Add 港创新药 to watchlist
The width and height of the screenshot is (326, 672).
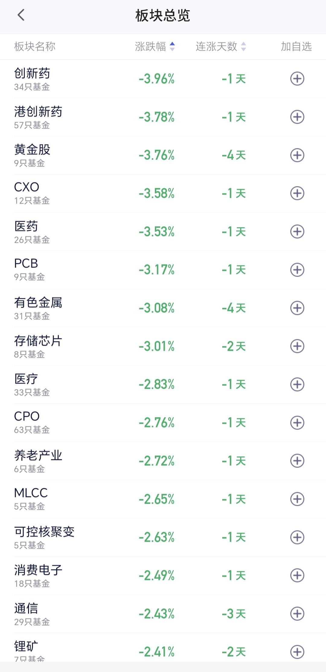pyautogui.click(x=297, y=117)
